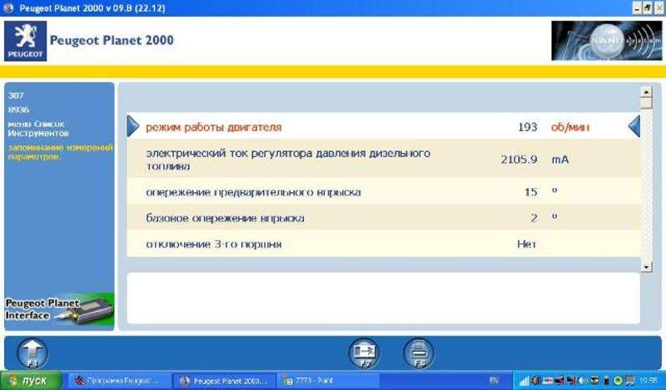The height and width of the screenshot is (390, 666).
Task: Click the Peugeot Planet Interface device image
Action: (x=58, y=310)
